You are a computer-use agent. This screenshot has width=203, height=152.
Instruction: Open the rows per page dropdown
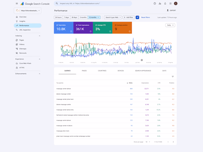click(148, 142)
